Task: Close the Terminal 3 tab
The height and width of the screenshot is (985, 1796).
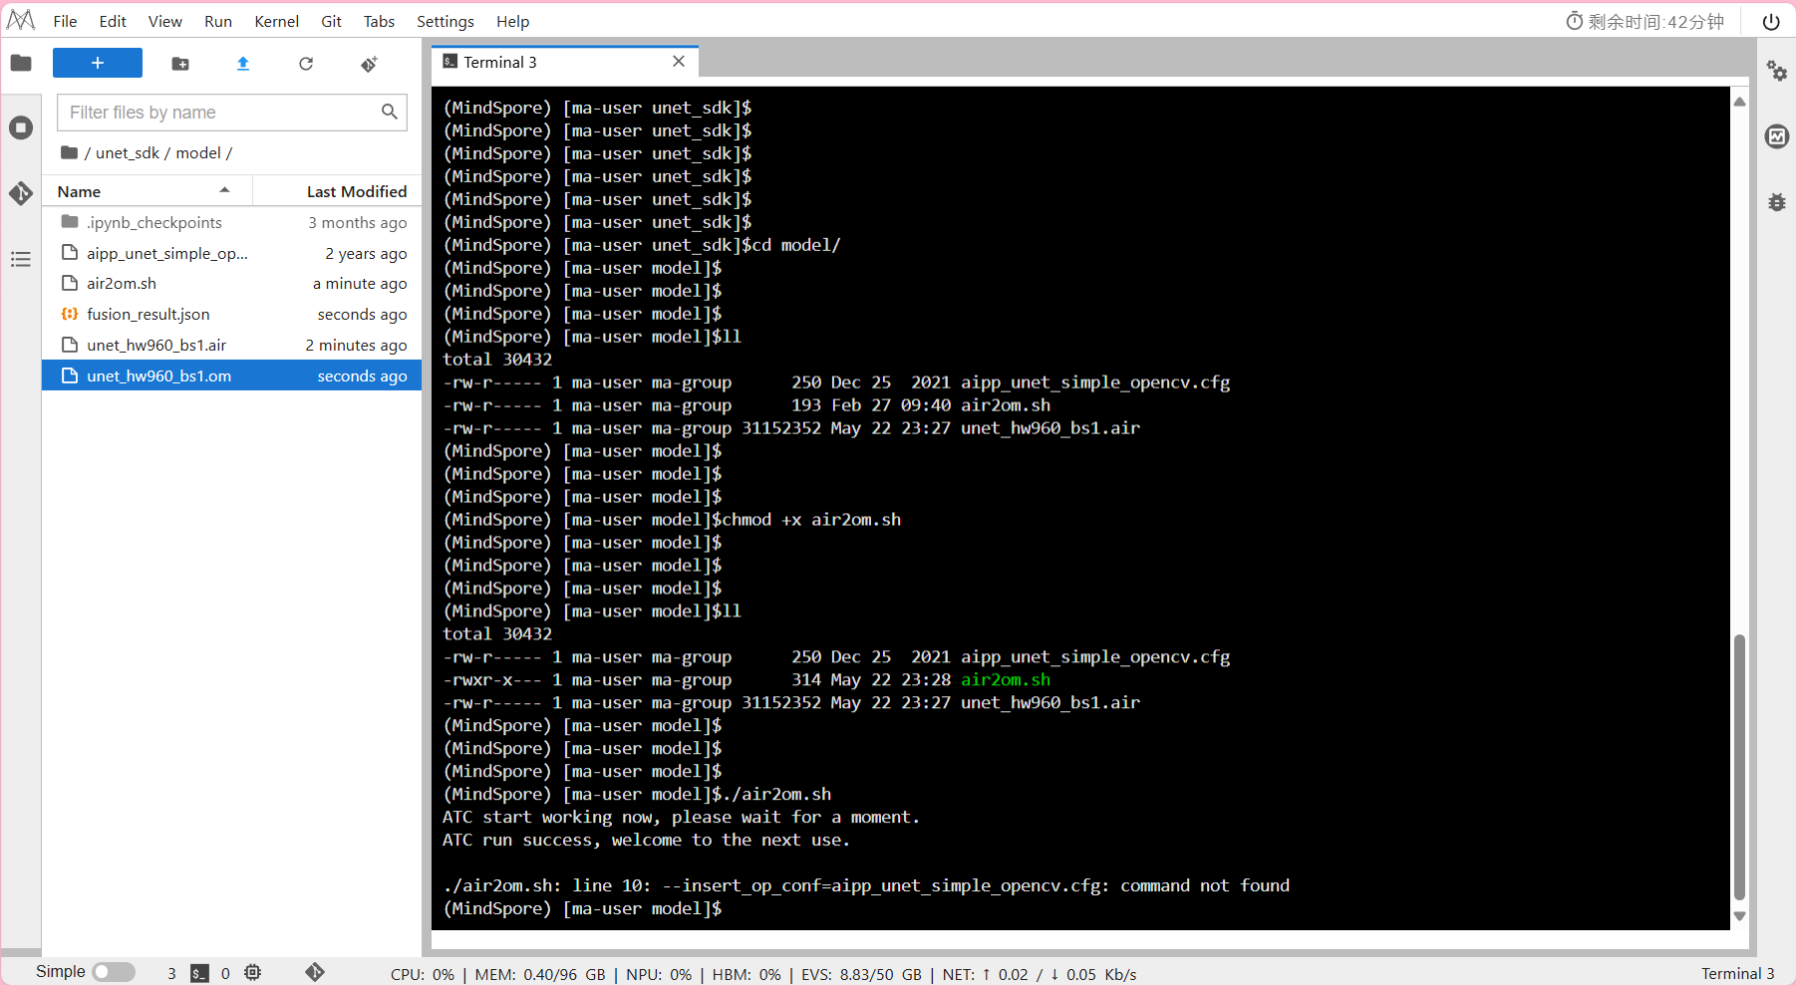Action: click(679, 61)
